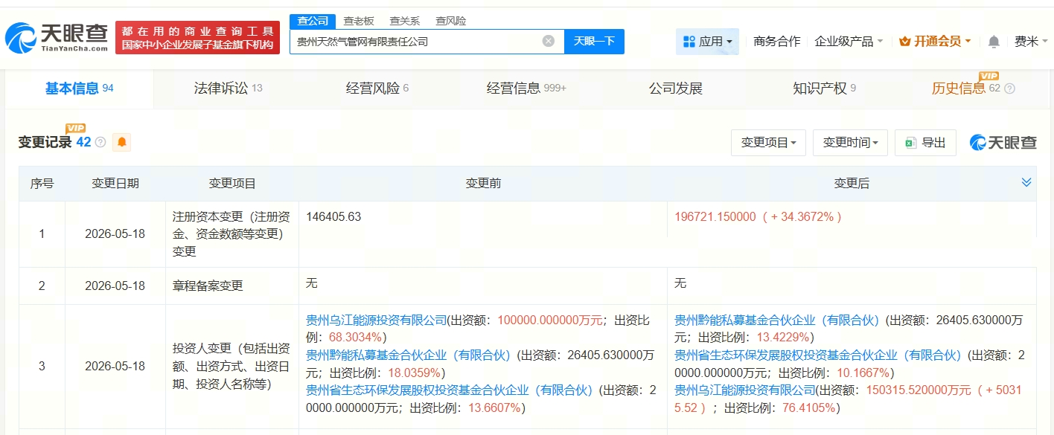Viewport: 1054px width, 435px height.
Task: Click 投资人变更 item in row 3
Action: click(x=232, y=366)
